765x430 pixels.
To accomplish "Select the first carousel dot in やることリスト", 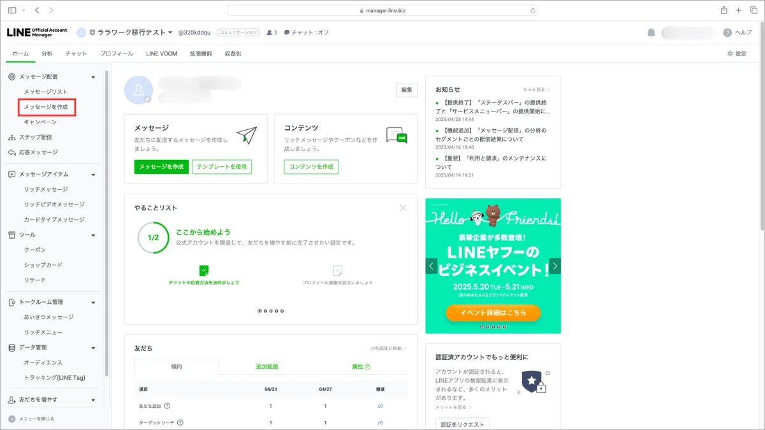I will point(259,311).
